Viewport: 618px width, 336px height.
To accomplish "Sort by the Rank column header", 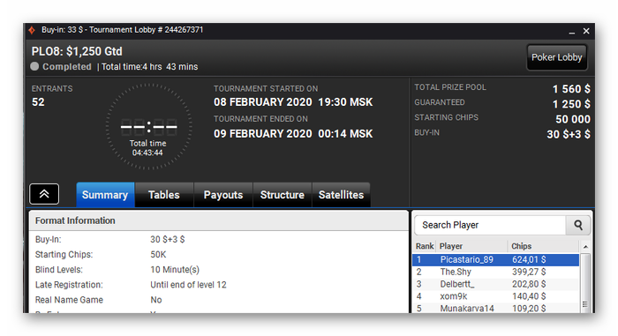I will (x=425, y=246).
